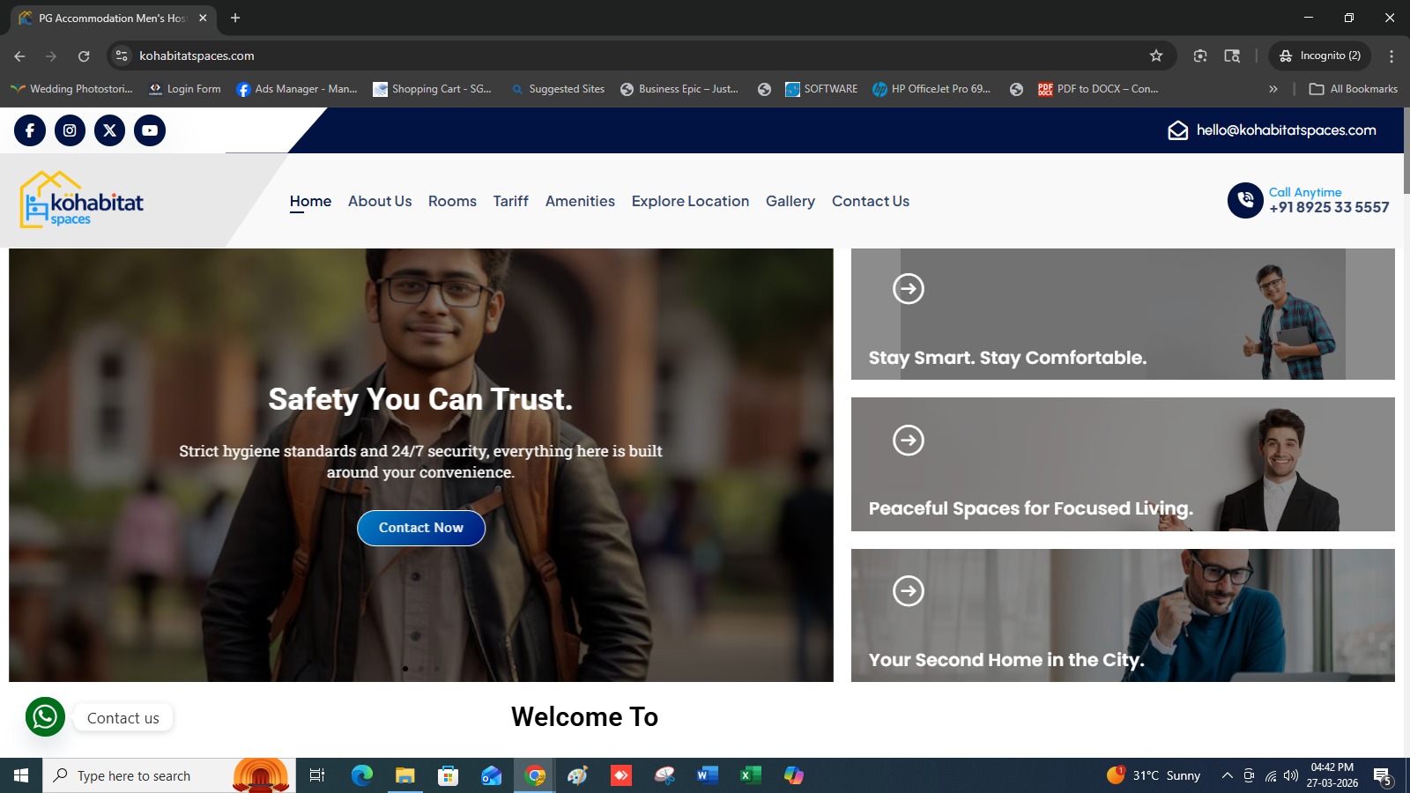Expand hidden bookmarks chevron

[1273, 89]
